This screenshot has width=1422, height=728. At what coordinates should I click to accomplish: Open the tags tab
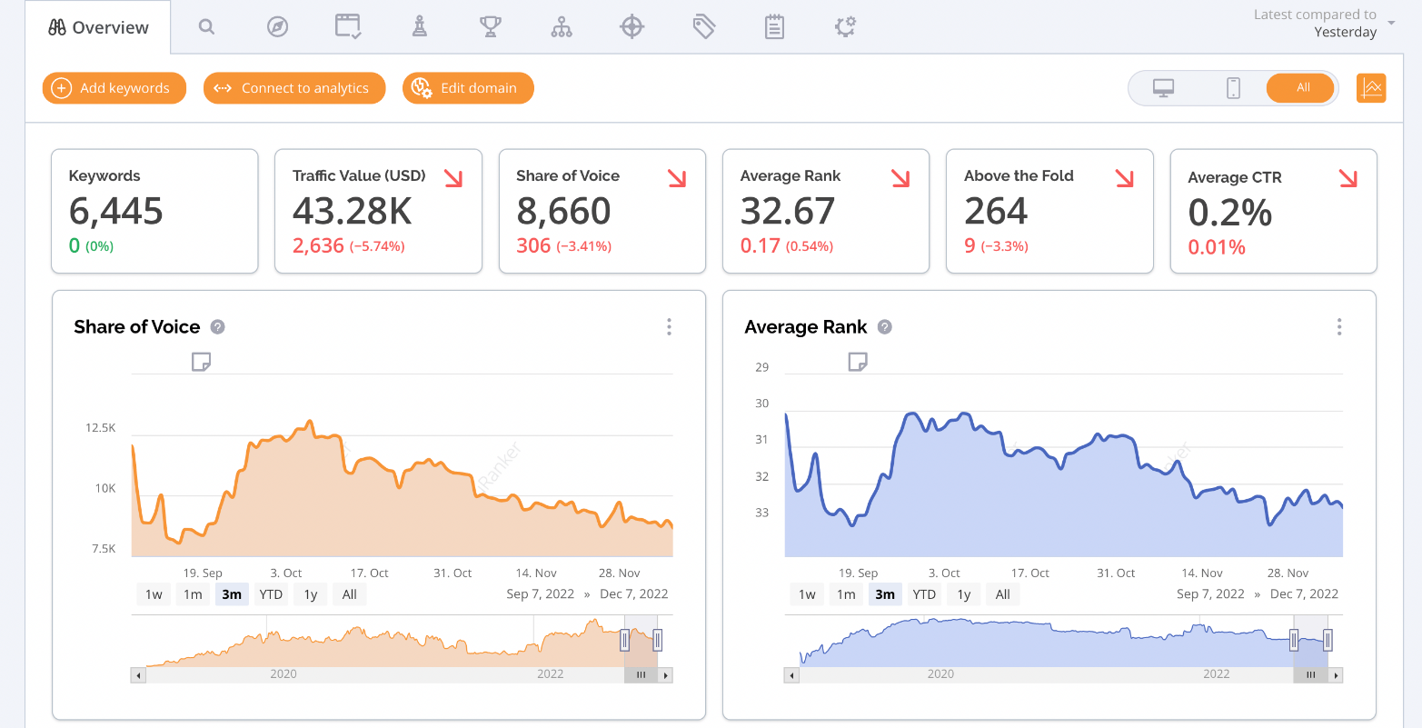(x=704, y=26)
